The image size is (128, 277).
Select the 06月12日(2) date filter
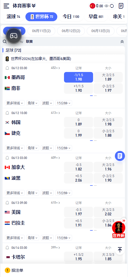coord(71,31)
